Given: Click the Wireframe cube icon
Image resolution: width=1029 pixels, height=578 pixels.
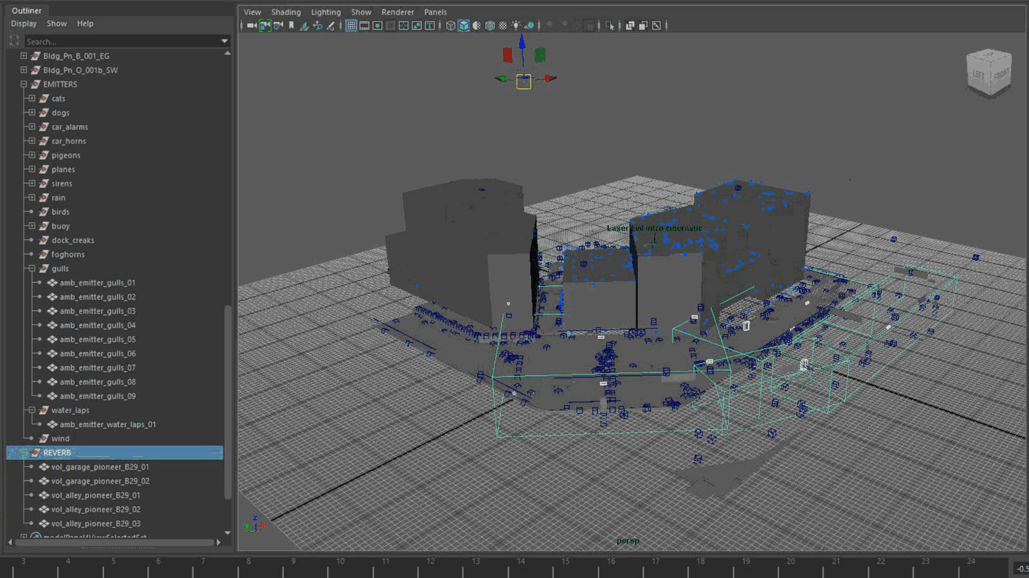Looking at the screenshot, I should tap(451, 26).
